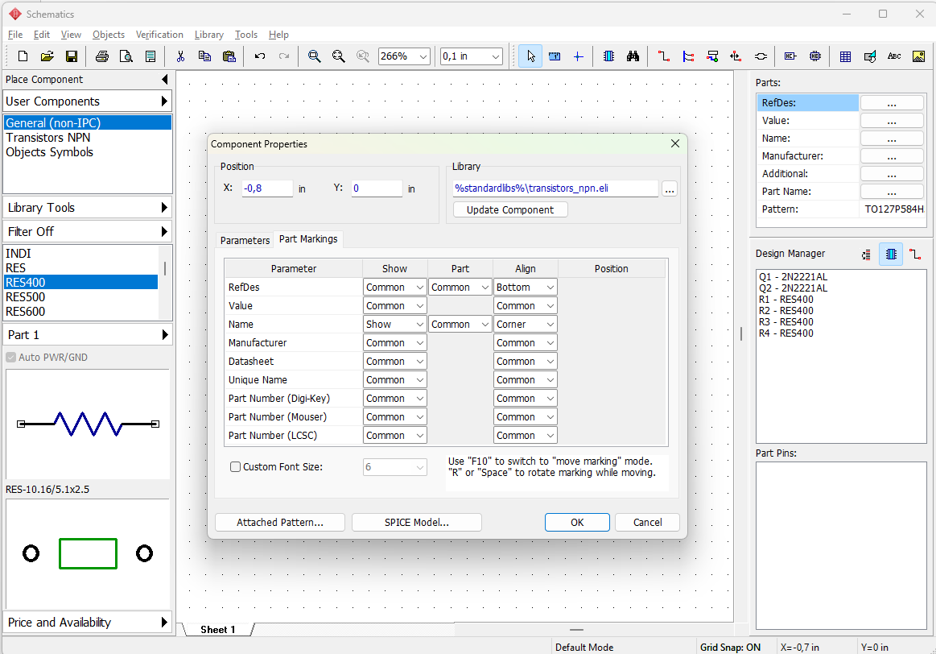Expand the Part 1 selector
This screenshot has height=654, width=936.
[87, 334]
